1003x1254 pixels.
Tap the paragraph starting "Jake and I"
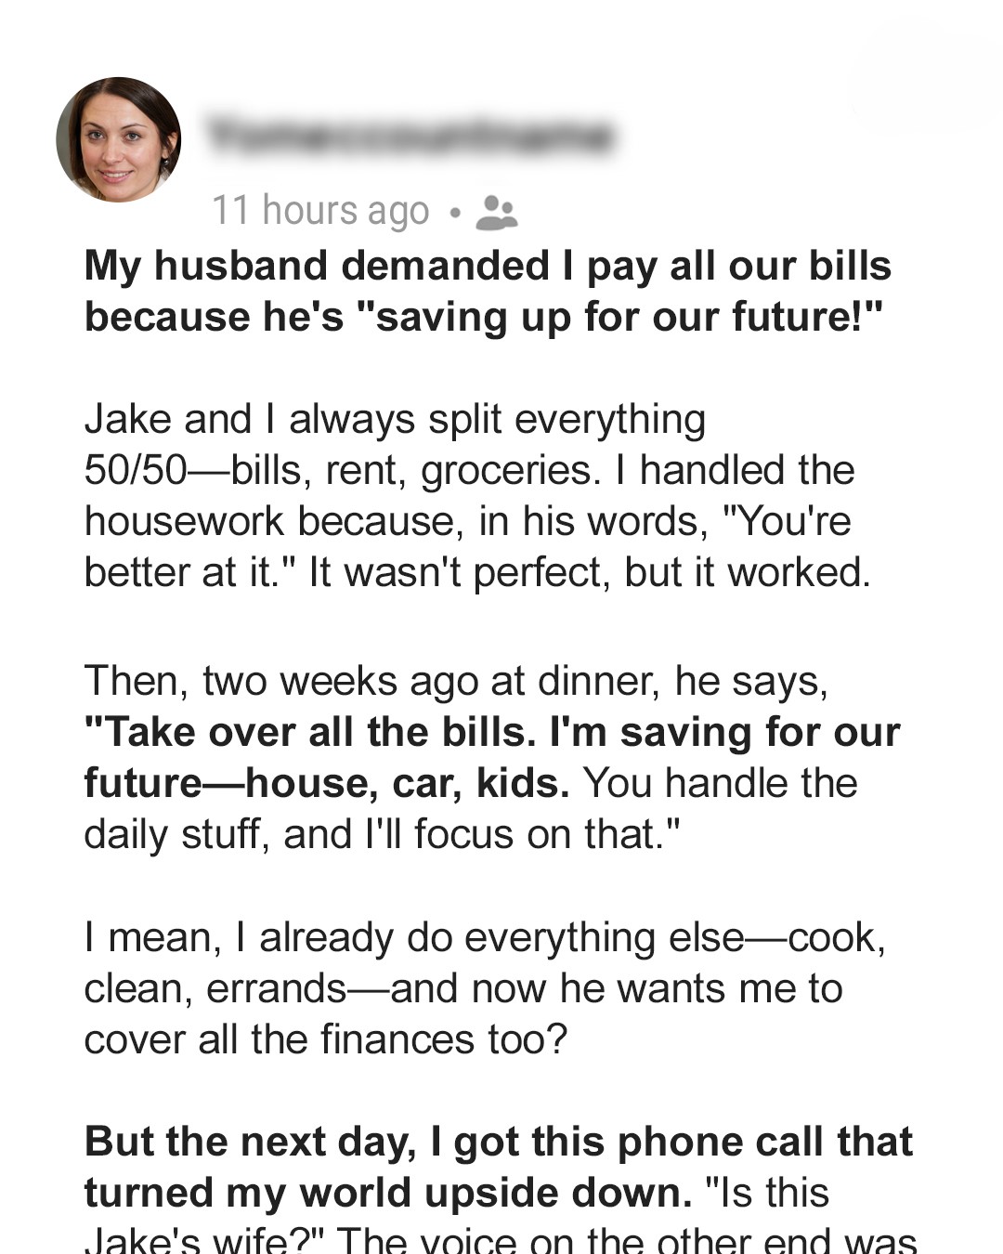[x=478, y=496]
